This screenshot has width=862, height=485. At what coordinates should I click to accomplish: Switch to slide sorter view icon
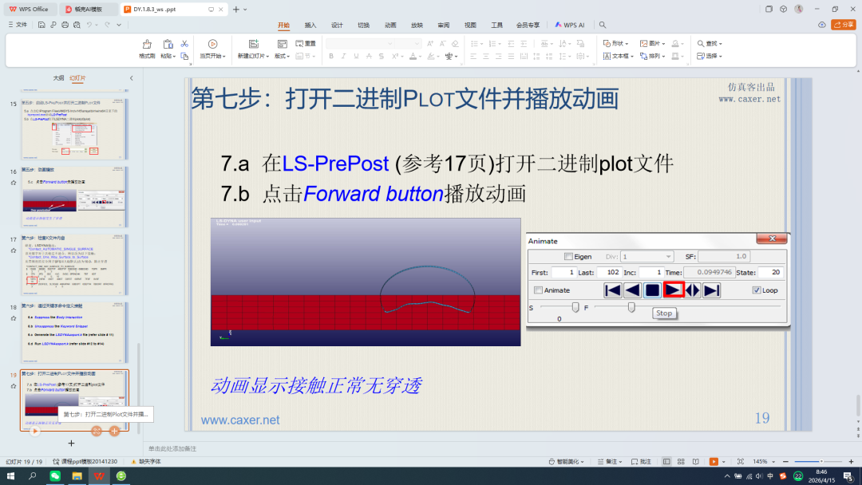[x=681, y=462]
